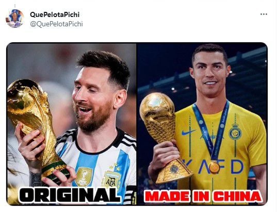Click the blue medal ribbon lanyard
This screenshot has width=278, height=212.
click(x=211, y=131)
